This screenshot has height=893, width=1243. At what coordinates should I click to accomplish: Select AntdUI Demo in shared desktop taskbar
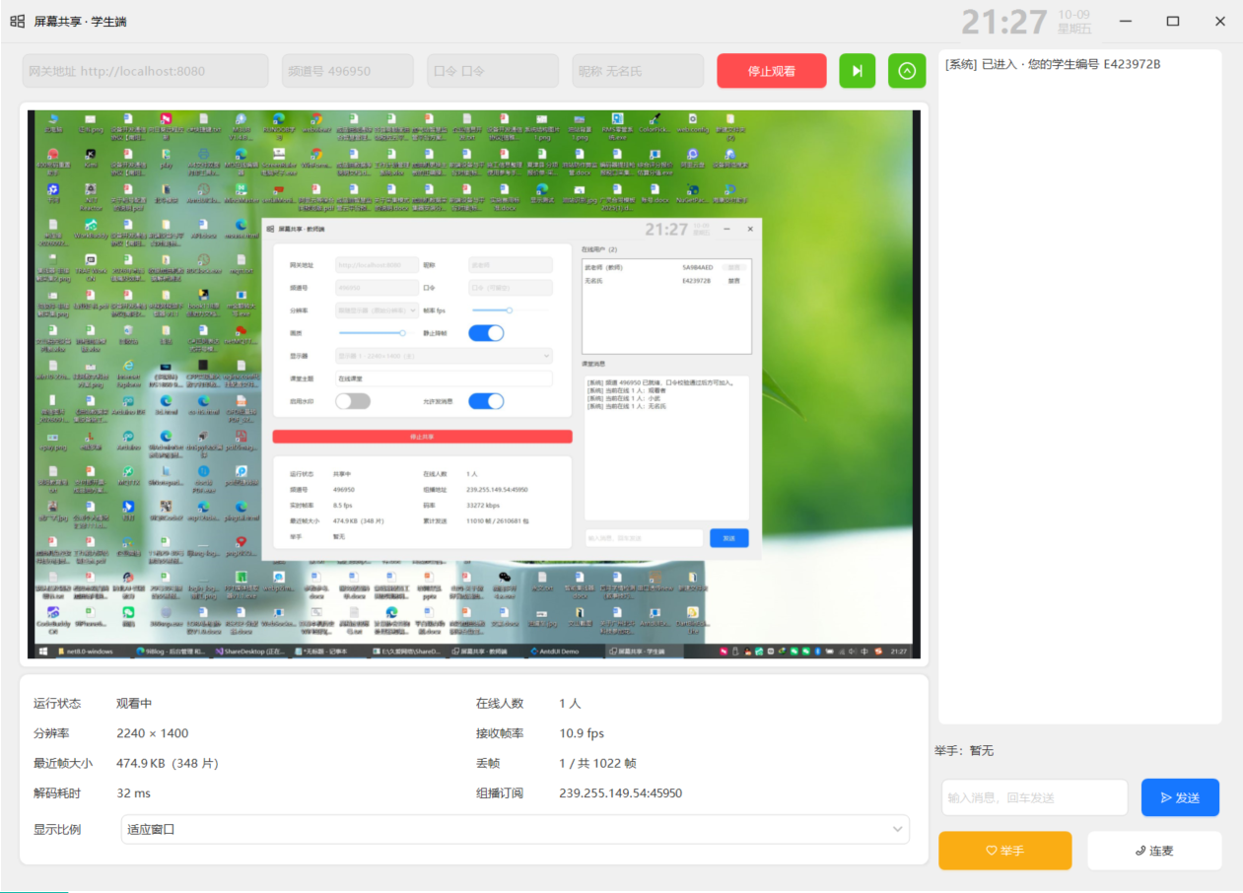563,652
